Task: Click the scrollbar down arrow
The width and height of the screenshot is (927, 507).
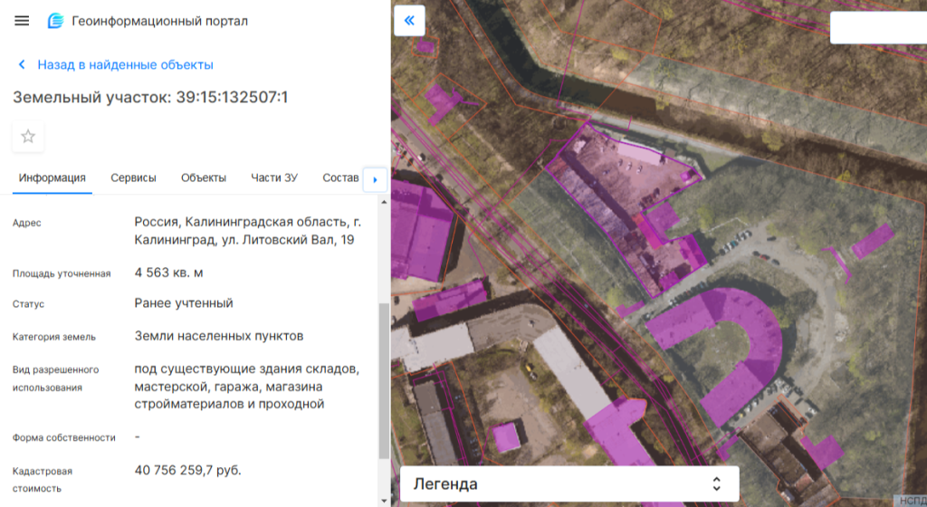Action: [384, 500]
